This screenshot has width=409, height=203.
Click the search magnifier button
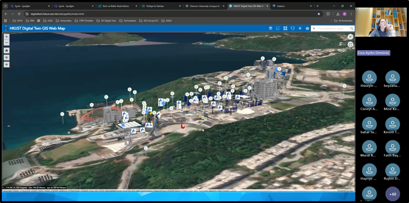click(351, 29)
